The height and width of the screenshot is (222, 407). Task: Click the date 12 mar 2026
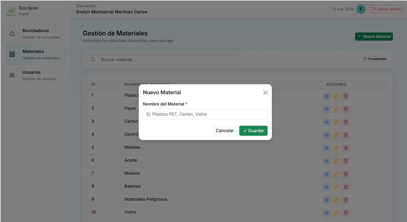[343, 9]
